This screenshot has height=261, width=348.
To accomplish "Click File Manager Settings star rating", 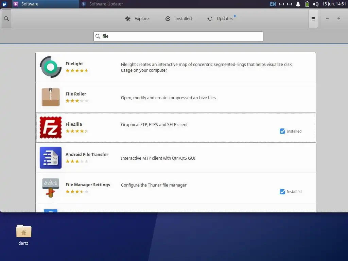I will click(77, 191).
